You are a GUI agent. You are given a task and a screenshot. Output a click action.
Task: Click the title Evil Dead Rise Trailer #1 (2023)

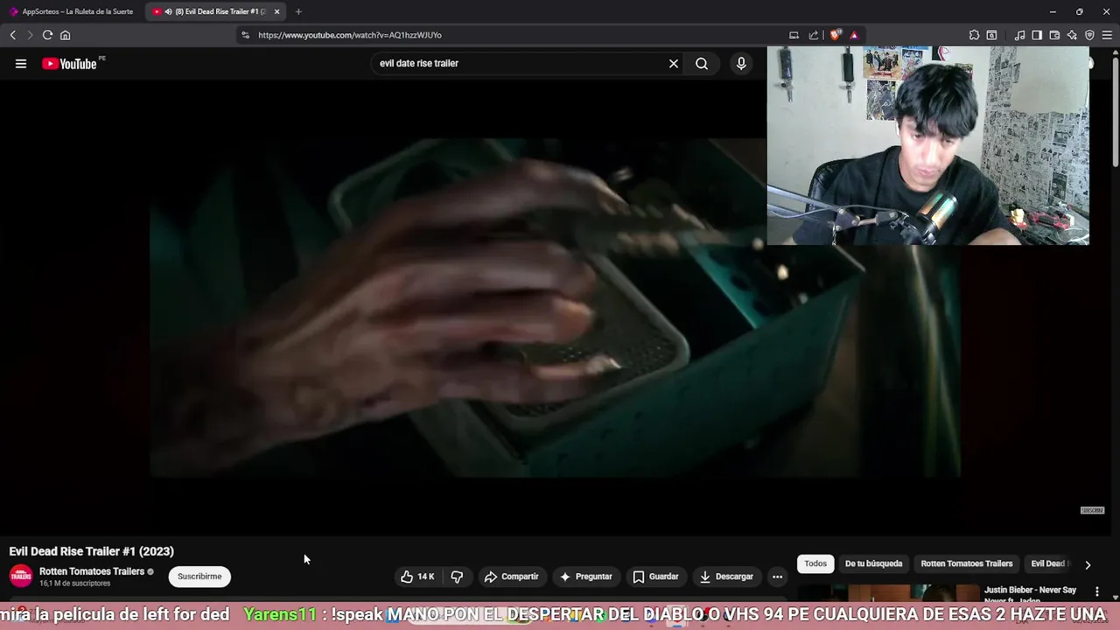tap(92, 551)
